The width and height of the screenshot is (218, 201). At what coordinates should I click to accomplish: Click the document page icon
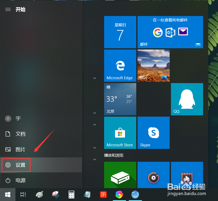tap(8, 134)
